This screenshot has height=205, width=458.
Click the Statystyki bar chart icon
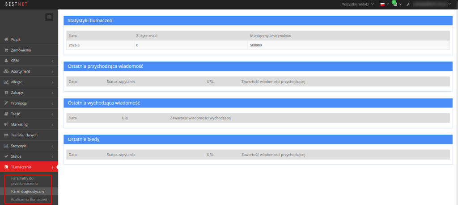[6, 146]
